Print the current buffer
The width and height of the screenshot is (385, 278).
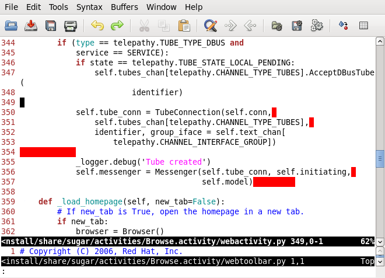click(70, 26)
